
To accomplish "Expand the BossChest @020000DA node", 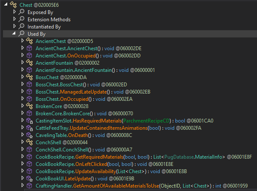I will [x=23, y=77].
